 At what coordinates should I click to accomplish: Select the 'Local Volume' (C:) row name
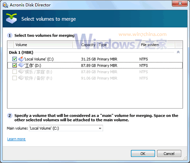click(39, 59)
